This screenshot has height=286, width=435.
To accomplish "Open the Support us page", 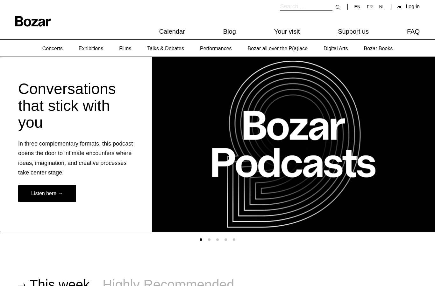I will pyautogui.click(x=353, y=31).
